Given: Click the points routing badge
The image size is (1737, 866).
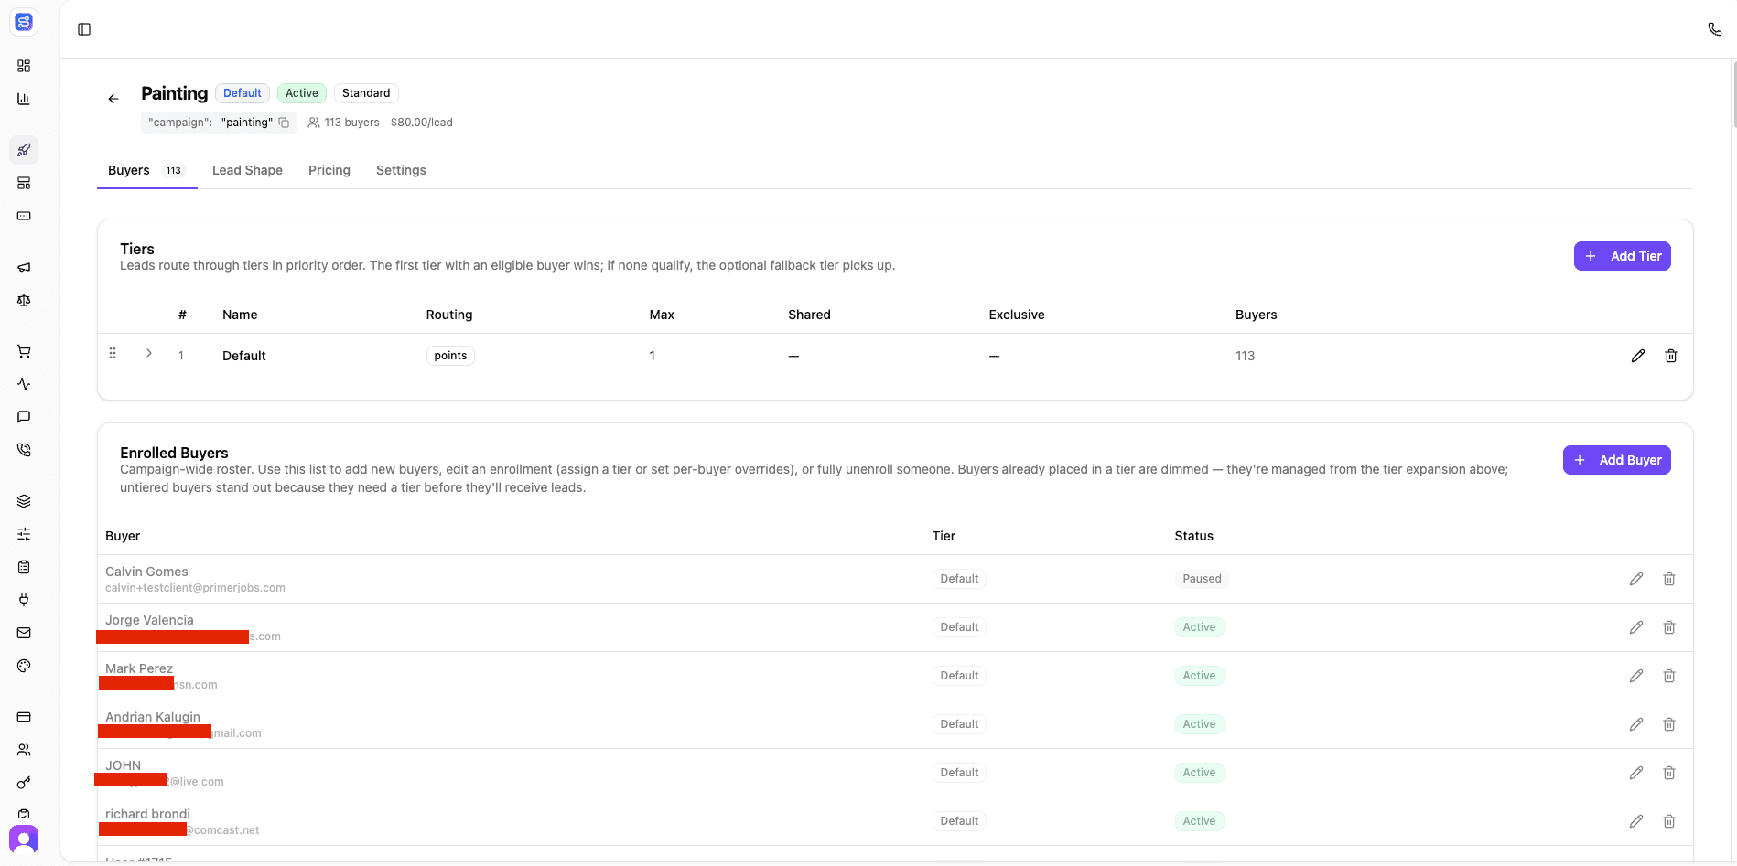Looking at the screenshot, I should coord(450,356).
